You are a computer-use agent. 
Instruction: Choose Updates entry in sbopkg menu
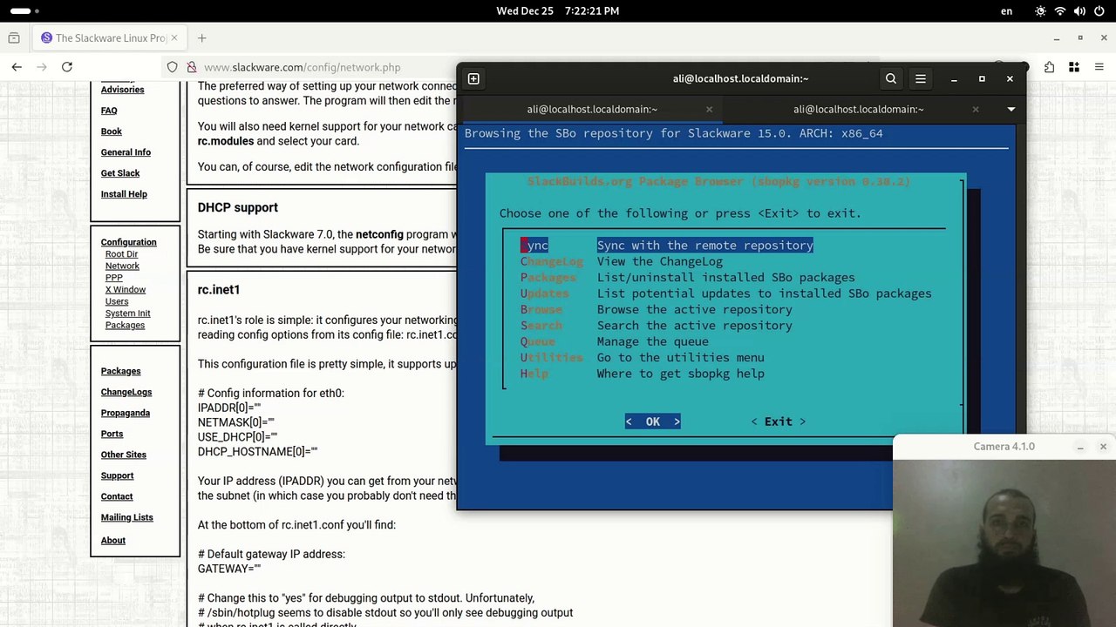pos(726,293)
